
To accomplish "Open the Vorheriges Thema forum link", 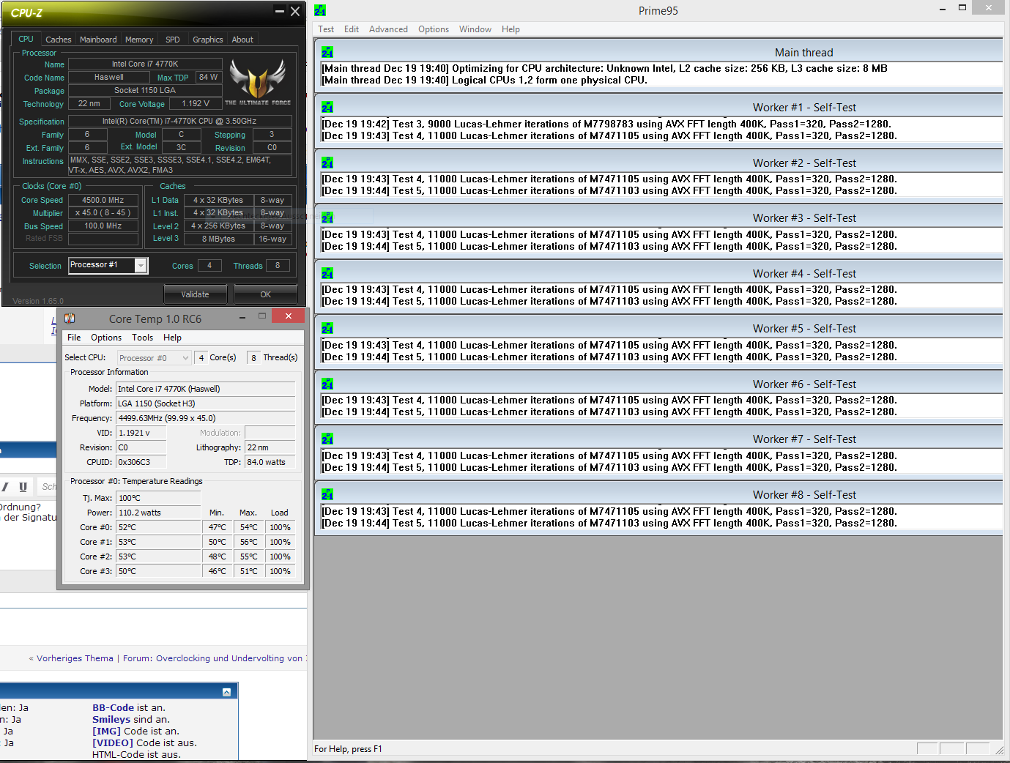I will 75,658.
